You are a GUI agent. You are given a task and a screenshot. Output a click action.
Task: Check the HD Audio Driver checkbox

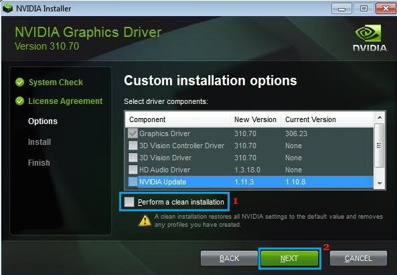click(x=133, y=170)
